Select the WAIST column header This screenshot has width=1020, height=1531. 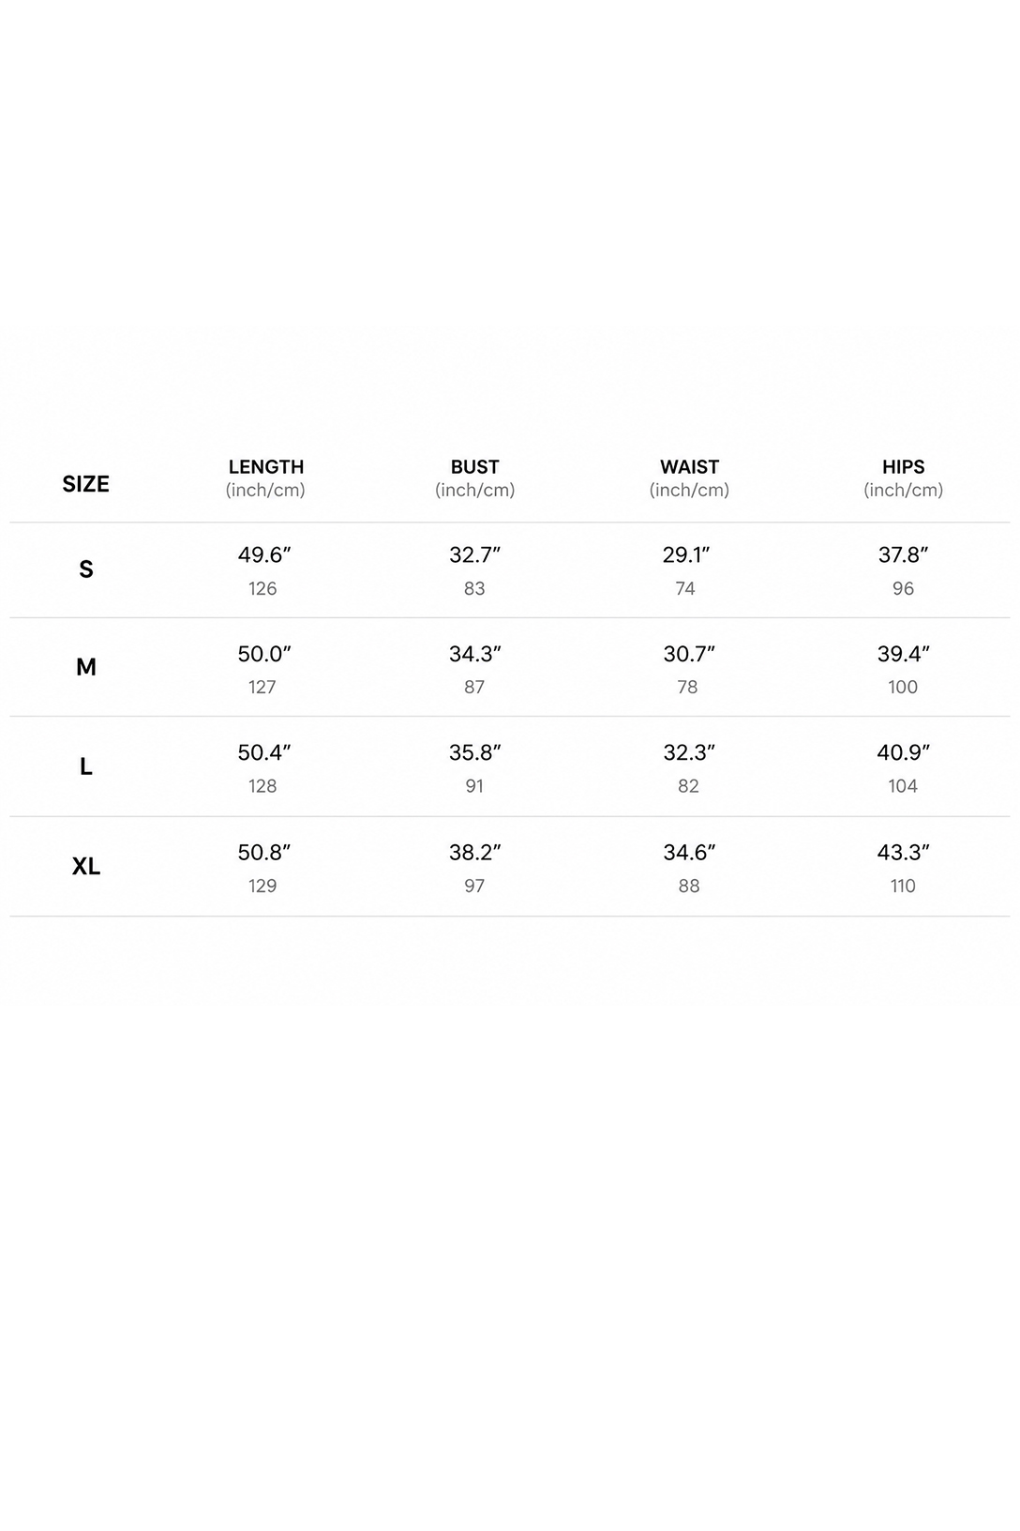point(689,477)
